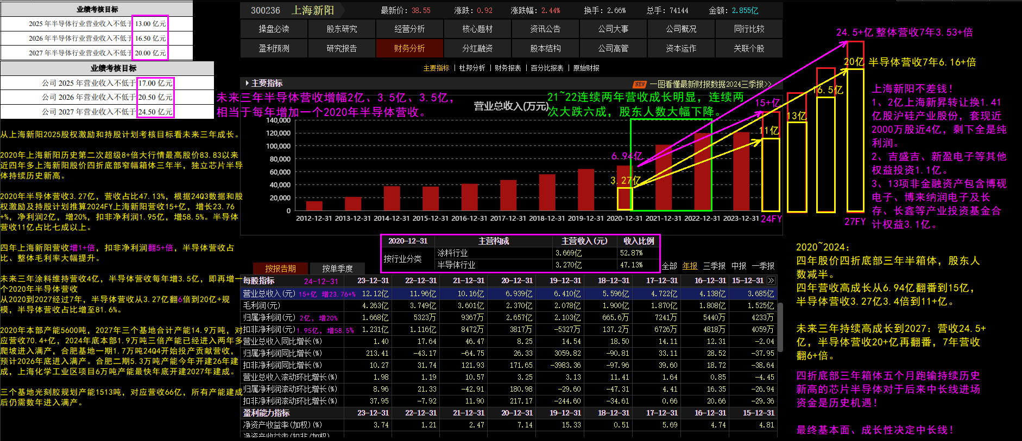This screenshot has width=1022, height=441.
Task: Filter reports by 一季报
Action: 763,266
